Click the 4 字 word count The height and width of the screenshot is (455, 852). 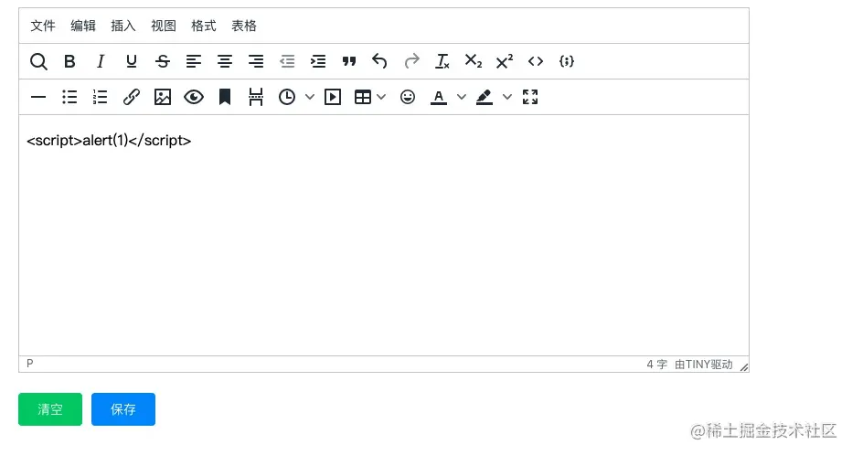656,365
